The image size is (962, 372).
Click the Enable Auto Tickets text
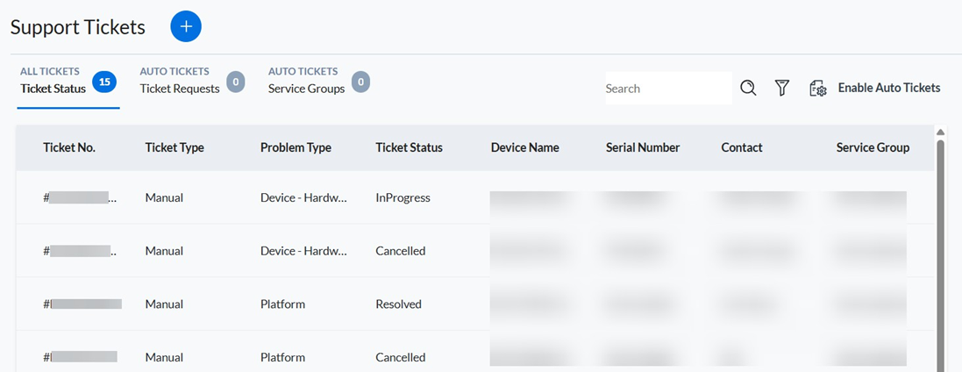[x=889, y=88]
